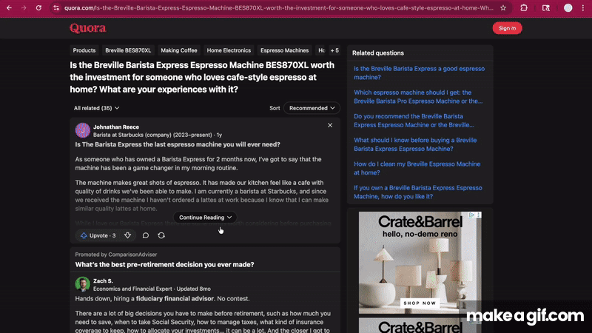592x333 pixels.
Task: Select the Breville BES870XL topic tag
Action: pos(128,50)
